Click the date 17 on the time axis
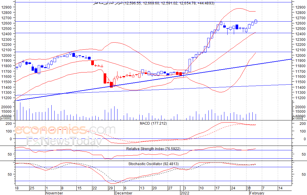 [218, 188]
